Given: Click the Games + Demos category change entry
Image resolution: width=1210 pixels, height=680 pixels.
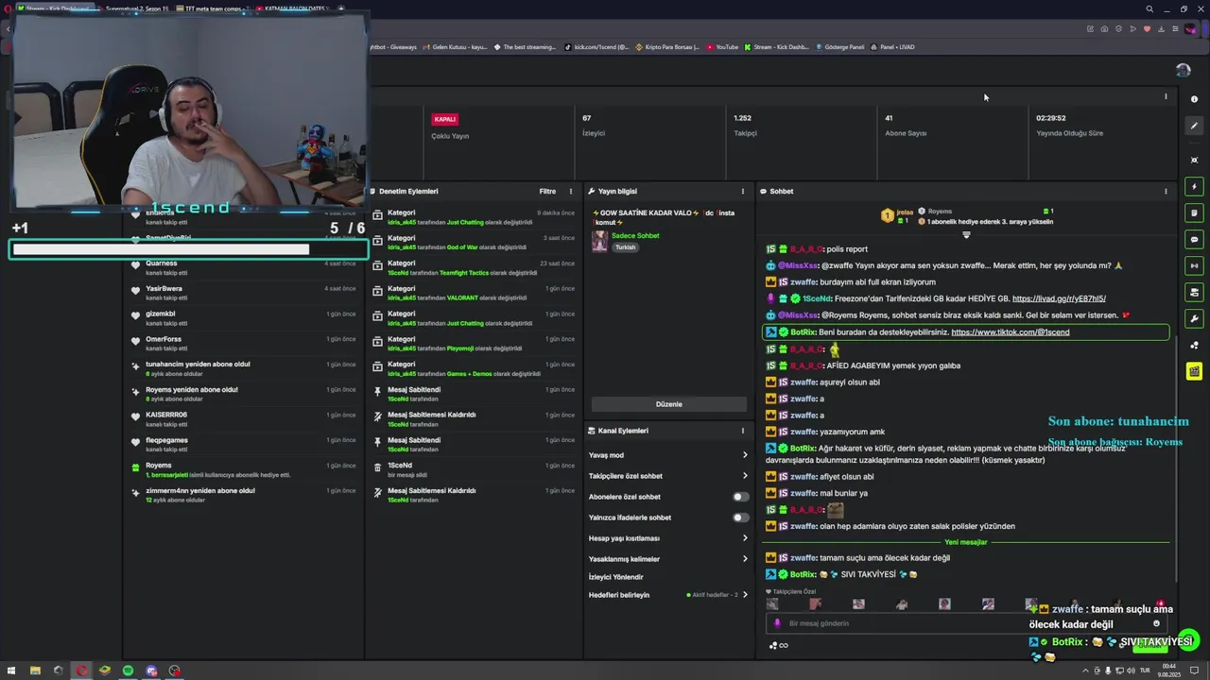Looking at the screenshot, I should [x=473, y=368].
